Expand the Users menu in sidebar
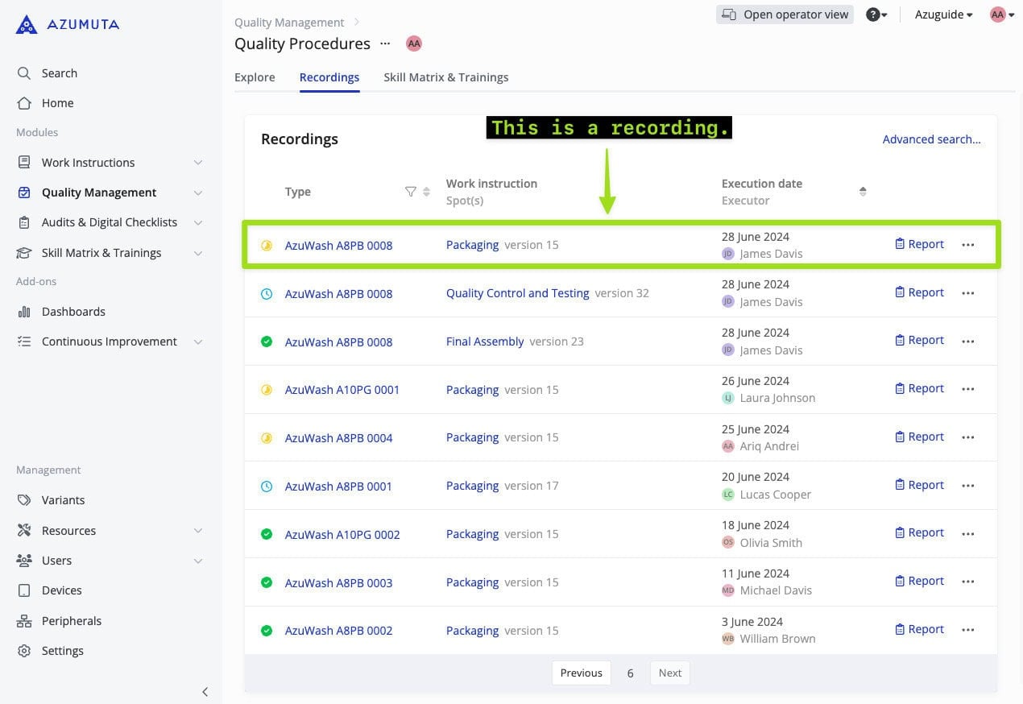 click(x=198, y=561)
